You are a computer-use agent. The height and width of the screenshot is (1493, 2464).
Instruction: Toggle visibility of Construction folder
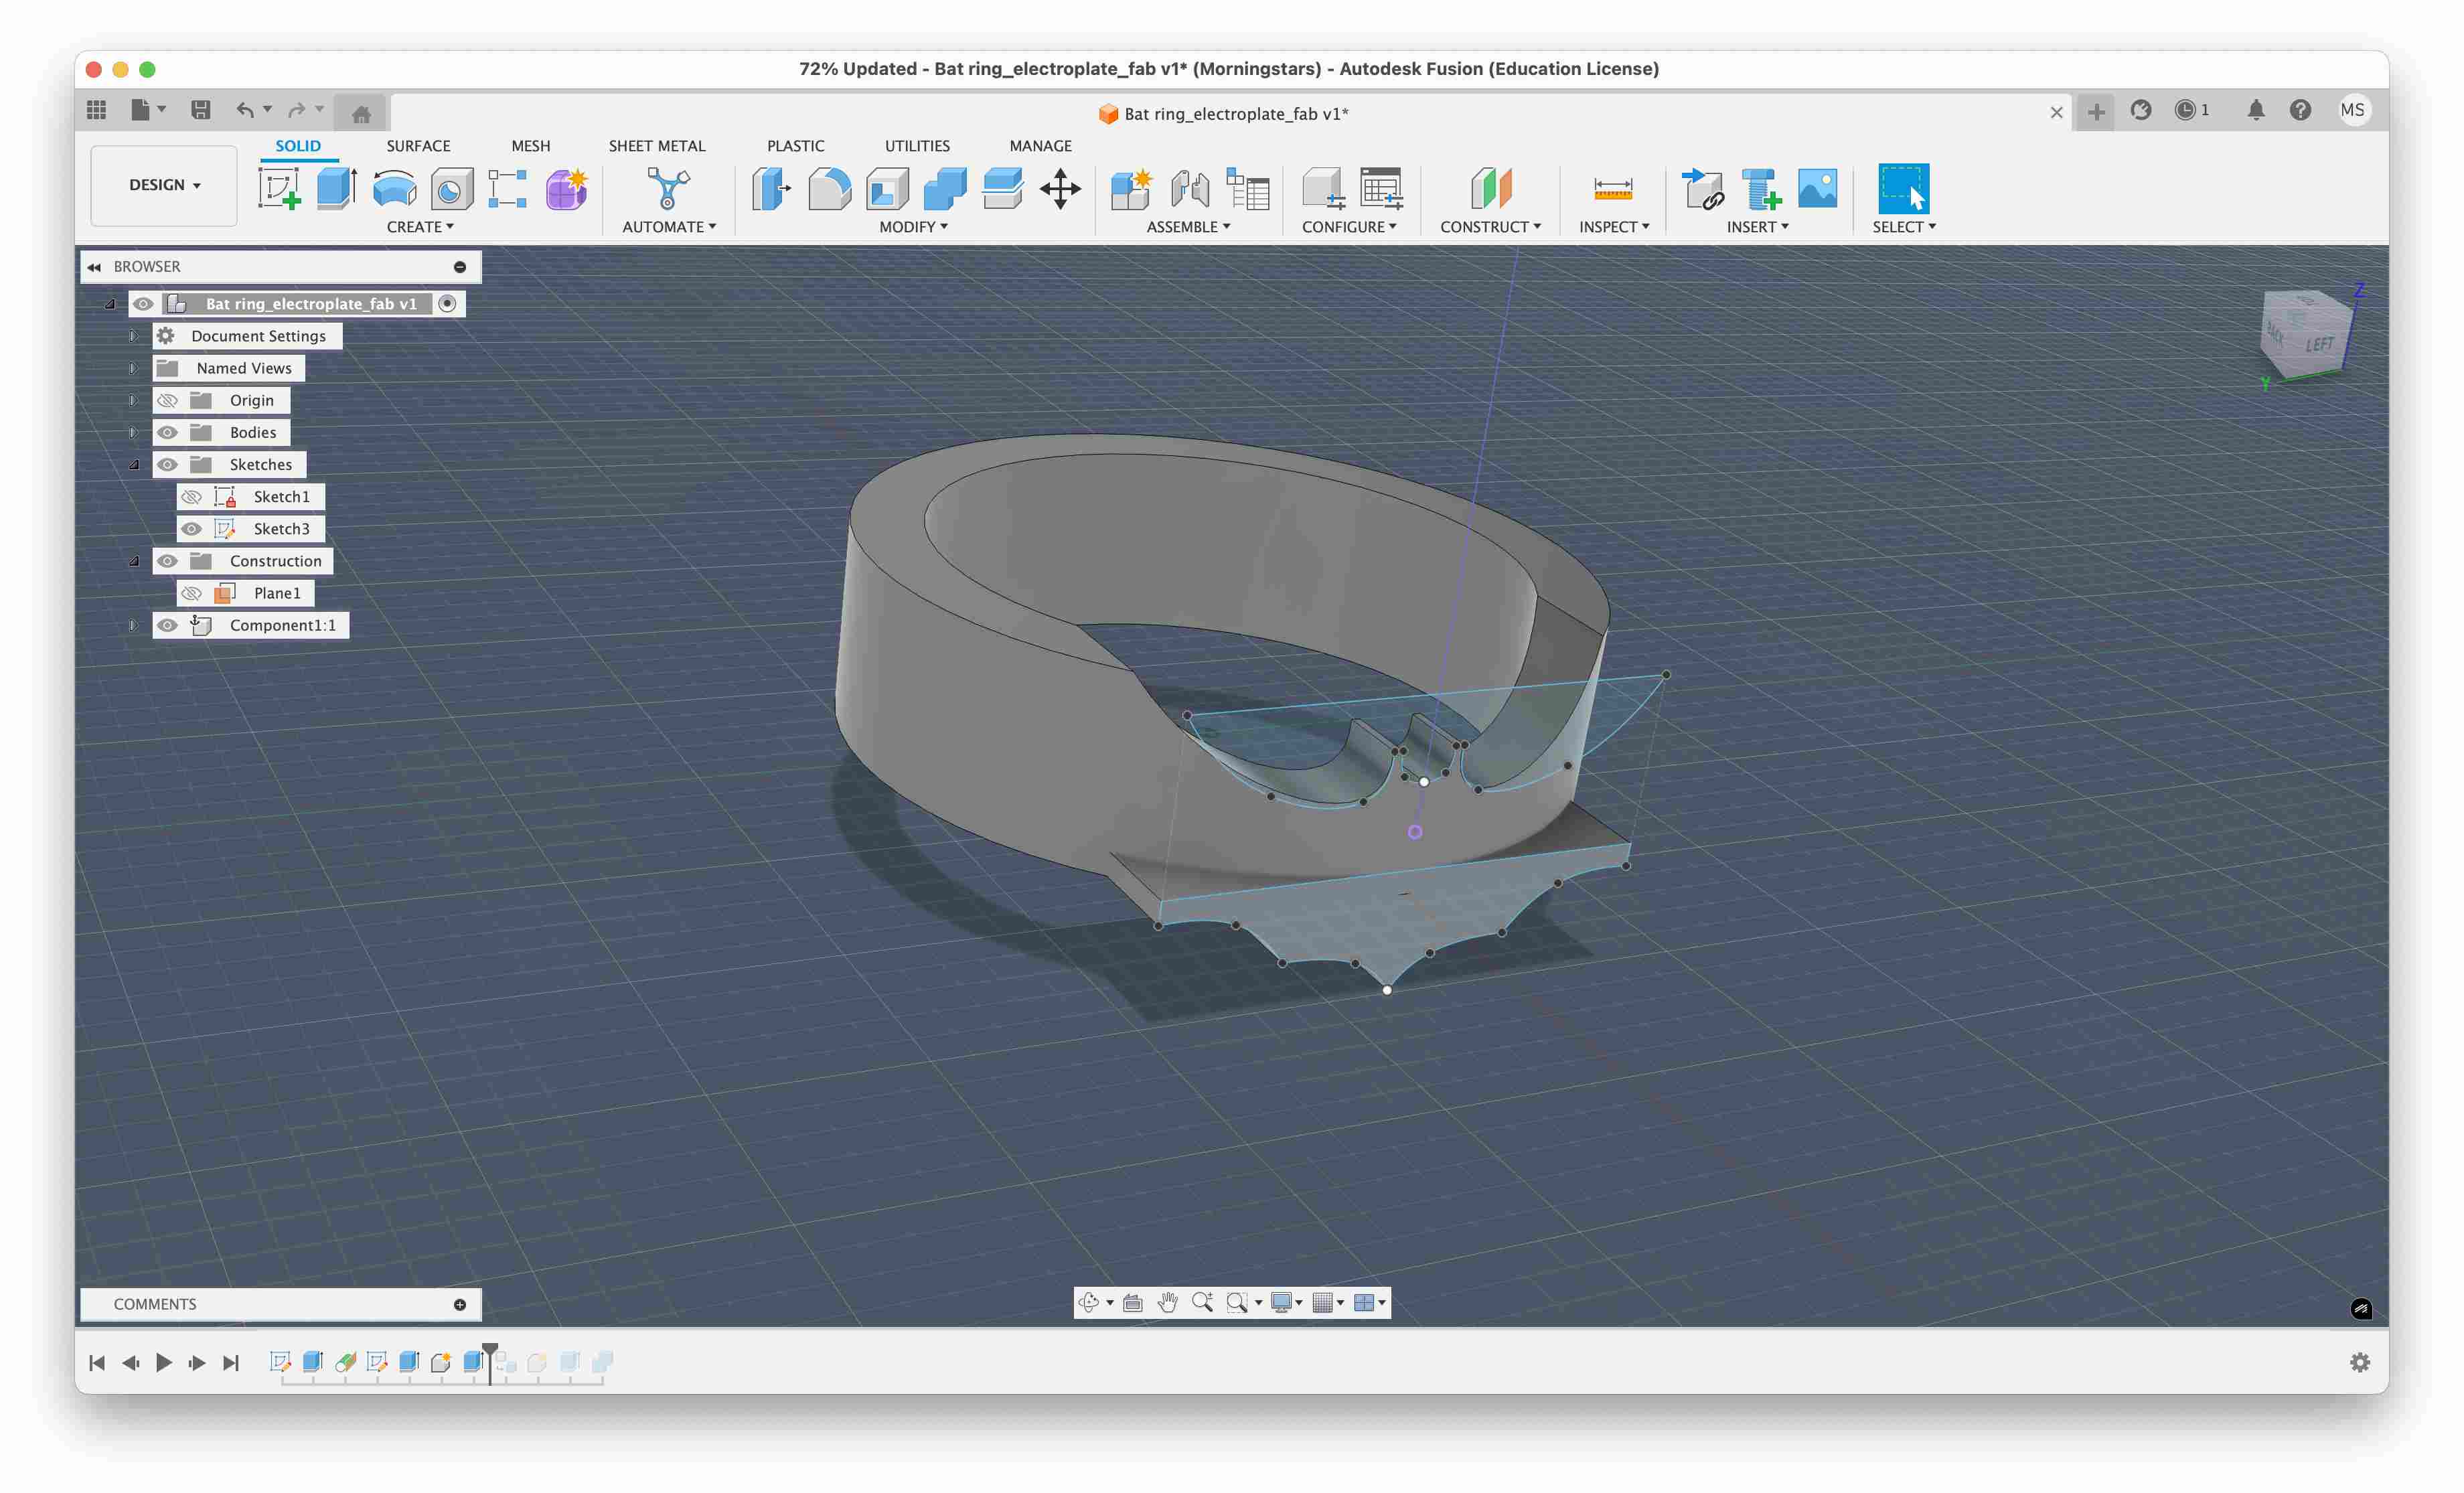pyautogui.click(x=167, y=561)
